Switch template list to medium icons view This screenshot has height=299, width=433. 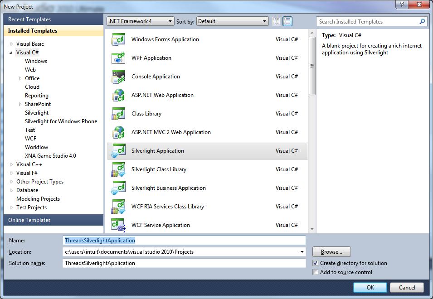287,21
